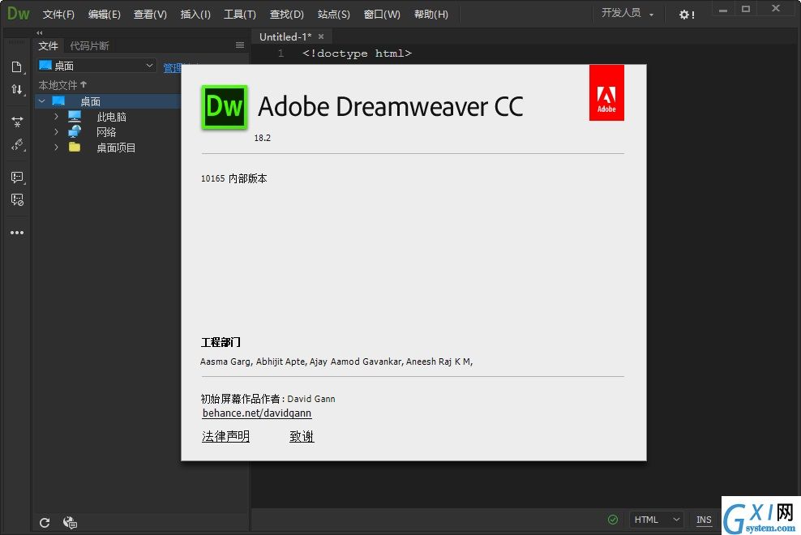Image resolution: width=801 pixels, height=535 pixels.
Task: Minimize the Dreamweaver window
Action: pos(723,10)
